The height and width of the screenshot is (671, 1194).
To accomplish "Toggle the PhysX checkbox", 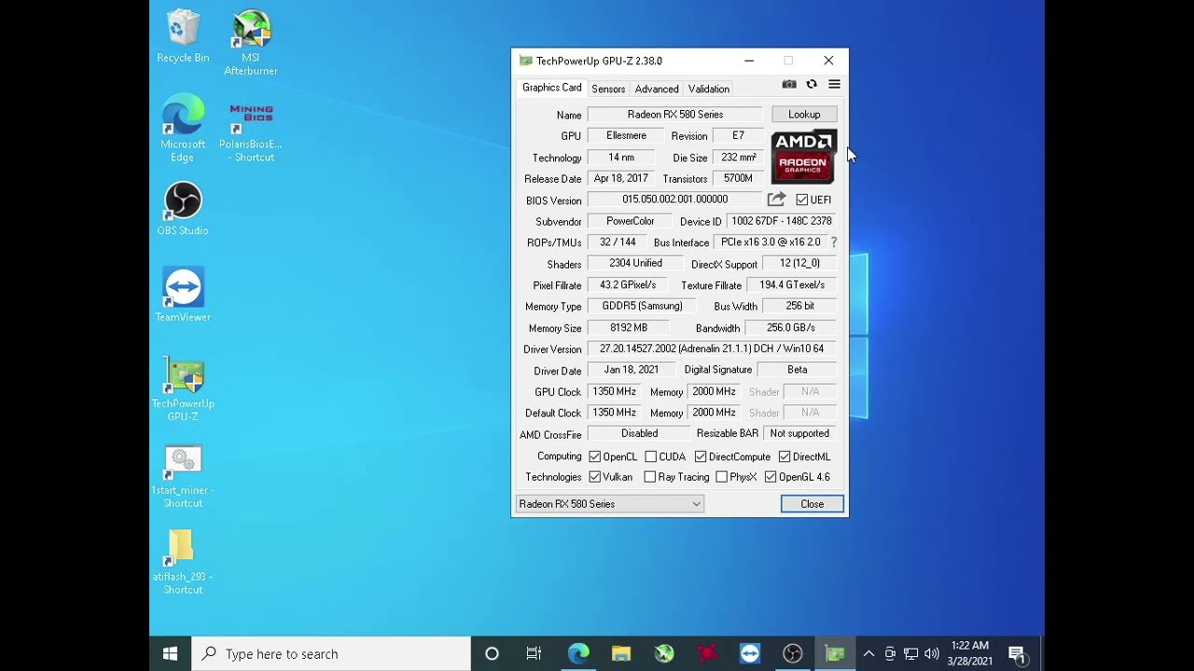I will pos(721,477).
